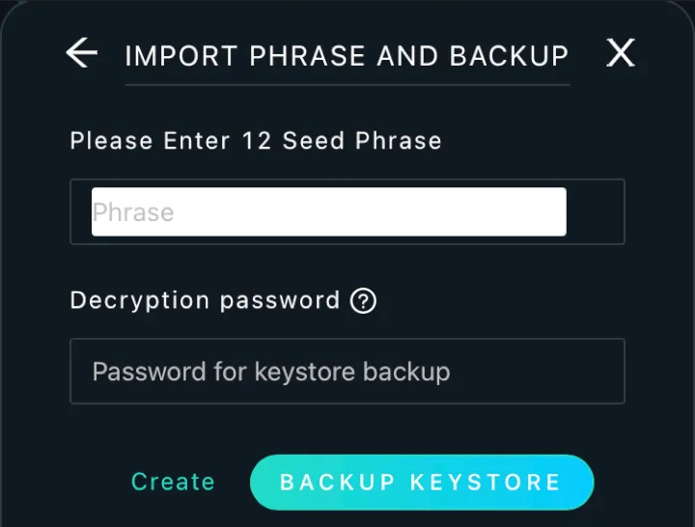Click the arrow icon left of the dialog title

[82, 53]
